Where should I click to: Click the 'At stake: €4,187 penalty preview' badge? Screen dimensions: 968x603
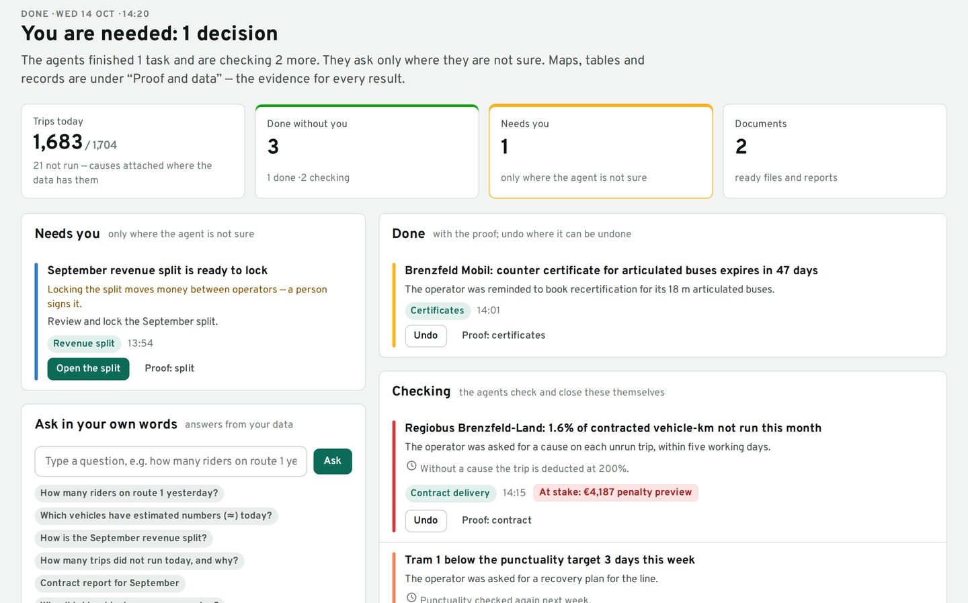616,493
